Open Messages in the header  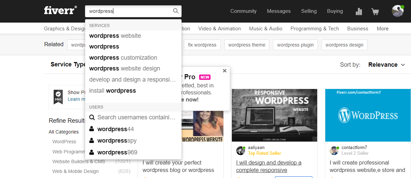[x=279, y=11]
